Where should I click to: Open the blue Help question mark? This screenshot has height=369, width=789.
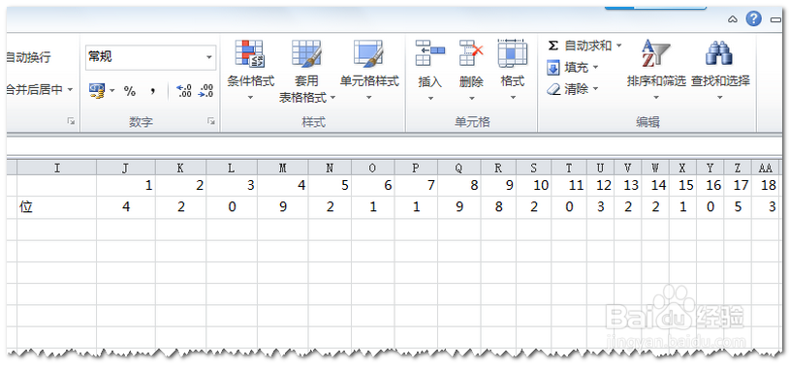753,19
